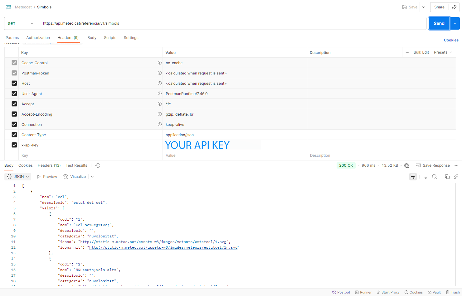Open the response filter icon
The height and width of the screenshot is (296, 462).
426,177
